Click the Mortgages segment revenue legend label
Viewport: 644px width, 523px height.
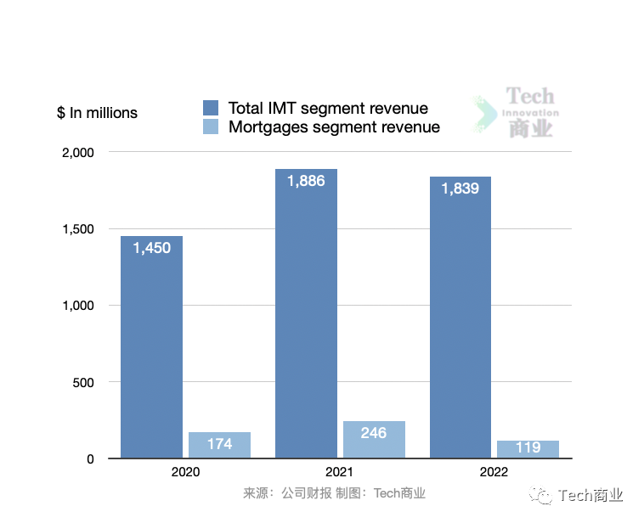tap(334, 127)
